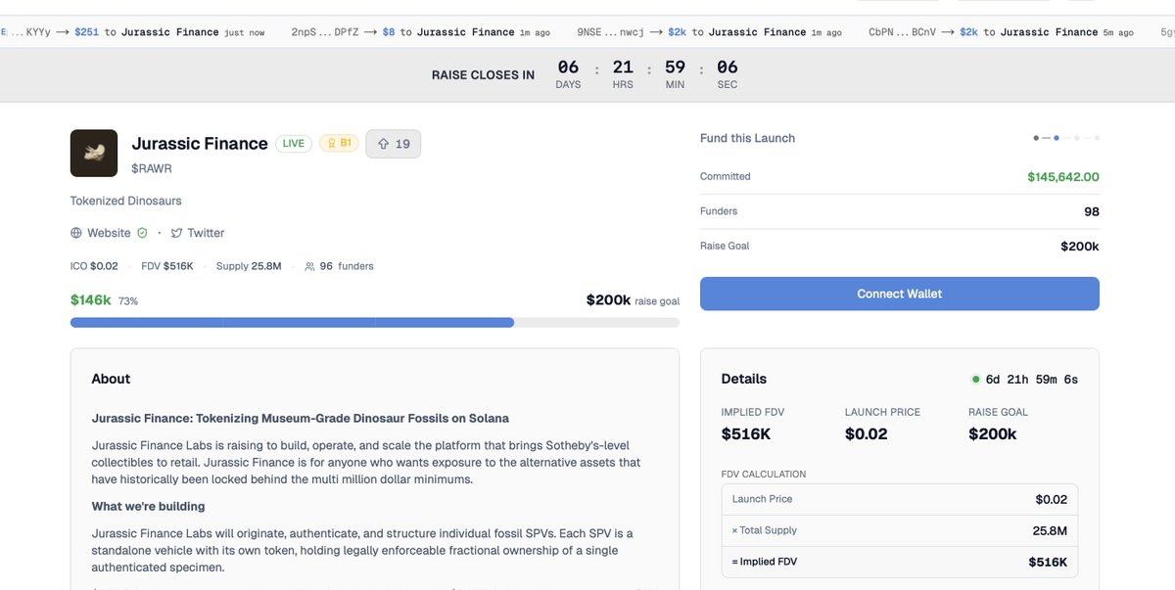Click the RAISE GOAL $200k value in Details
This screenshot has height=590, width=1175.
[992, 433]
